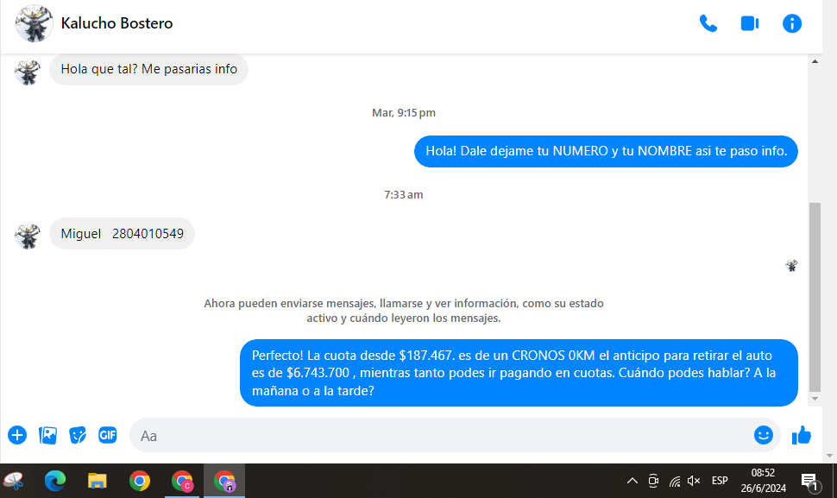The width and height of the screenshot is (837, 498).
Task: Open taskbar clock and calendar
Action: pyautogui.click(x=764, y=481)
